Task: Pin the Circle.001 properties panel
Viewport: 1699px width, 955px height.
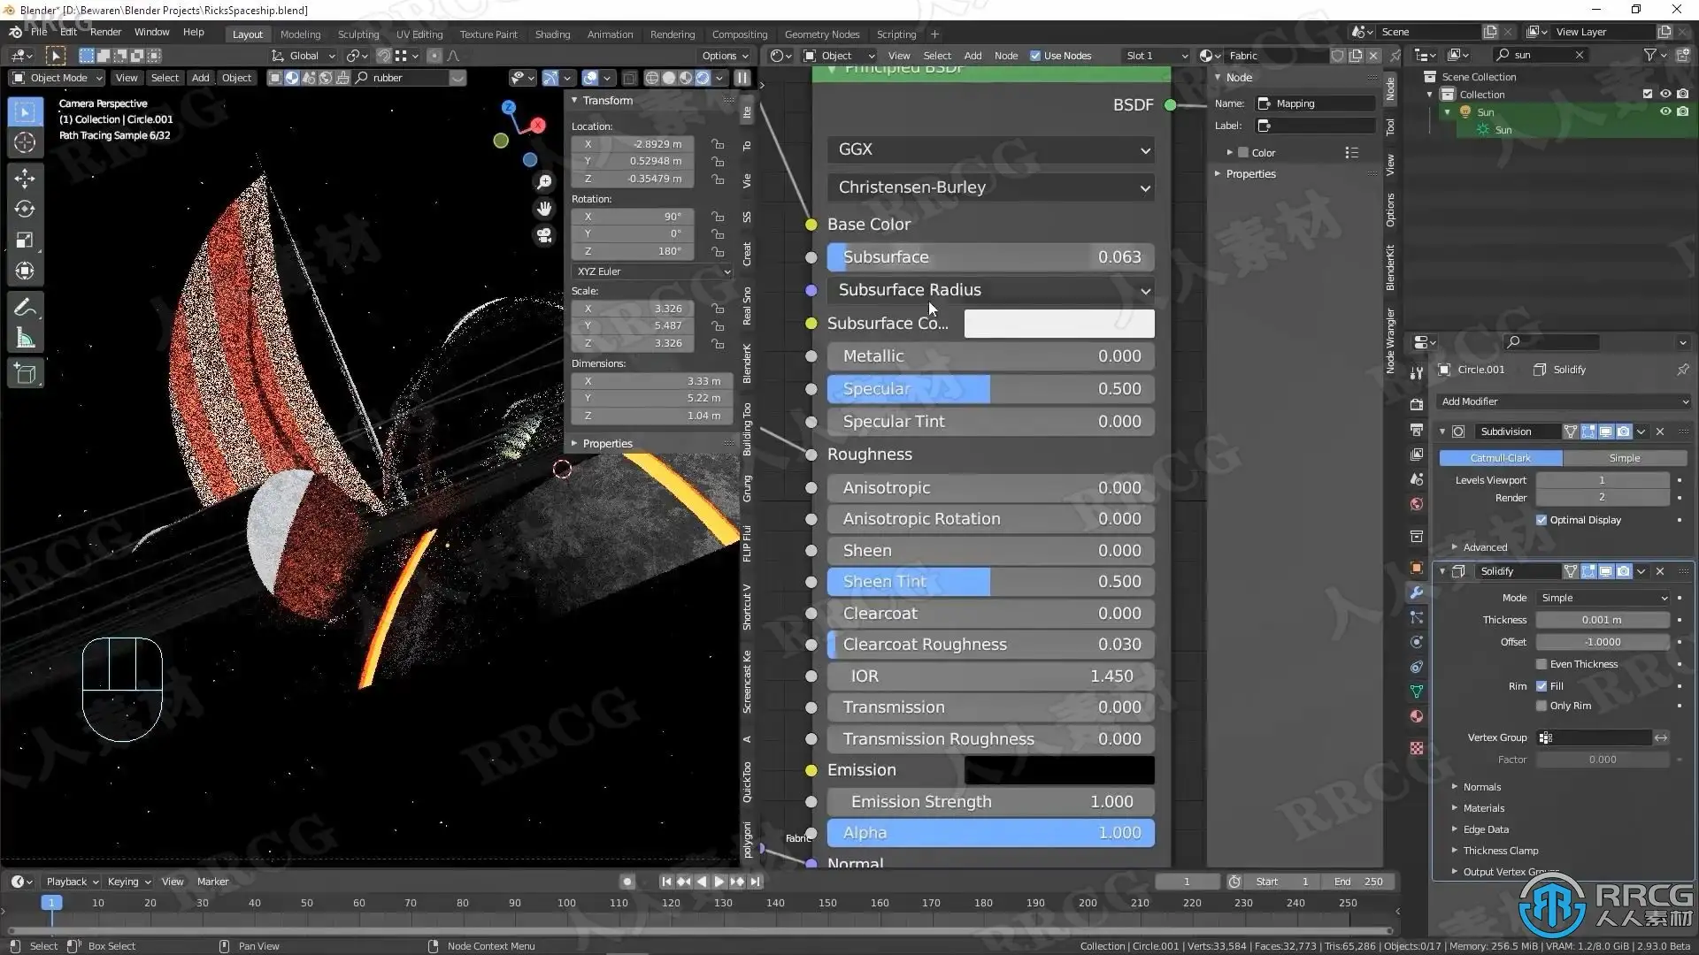Action: point(1682,370)
